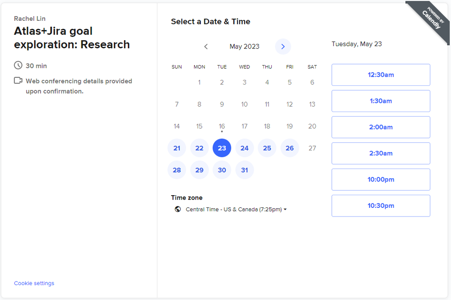Pick the 2:00am time slot

[x=381, y=127]
